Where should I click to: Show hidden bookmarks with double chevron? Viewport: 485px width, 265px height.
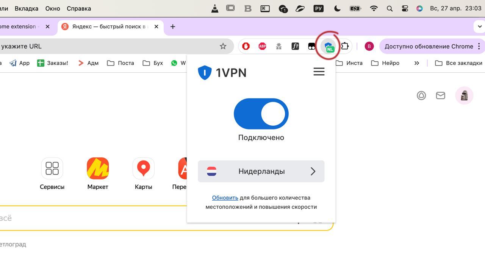(x=417, y=63)
